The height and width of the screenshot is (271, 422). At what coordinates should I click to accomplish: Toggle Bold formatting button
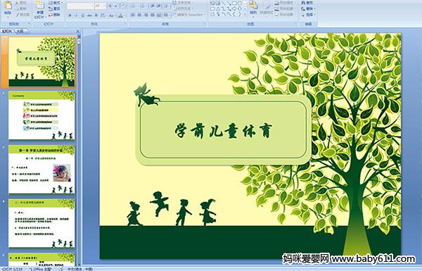pos(70,15)
